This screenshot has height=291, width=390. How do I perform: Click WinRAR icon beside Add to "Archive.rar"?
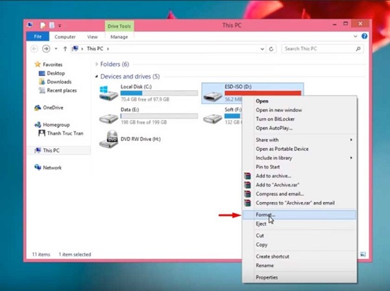click(x=247, y=184)
